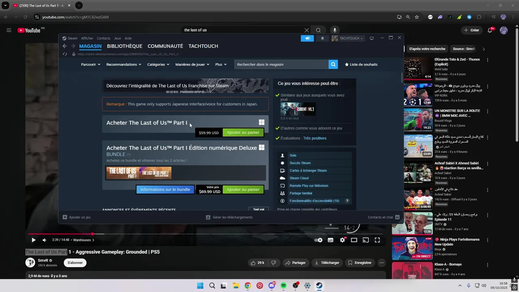Open Contacts et chat panel

pos(384,217)
